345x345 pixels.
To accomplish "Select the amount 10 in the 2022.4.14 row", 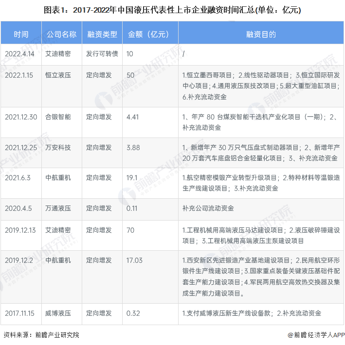I will click(130, 53).
